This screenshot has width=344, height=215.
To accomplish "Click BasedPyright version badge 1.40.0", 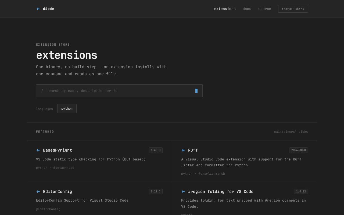I will pyautogui.click(x=156, y=150).
